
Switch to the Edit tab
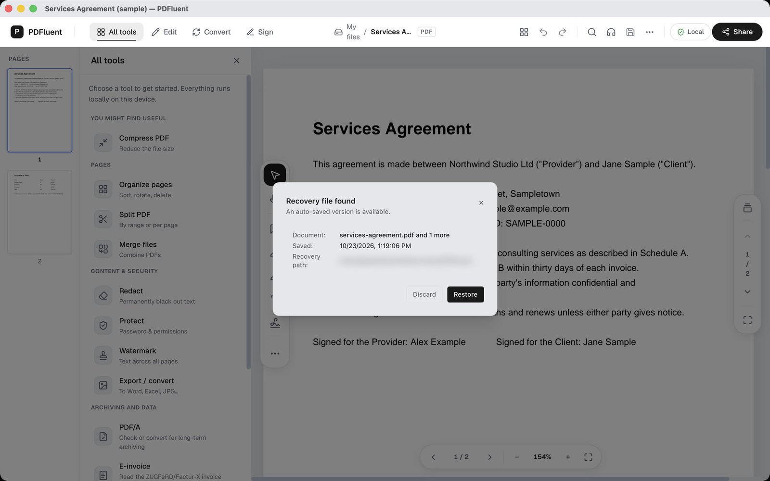point(164,32)
